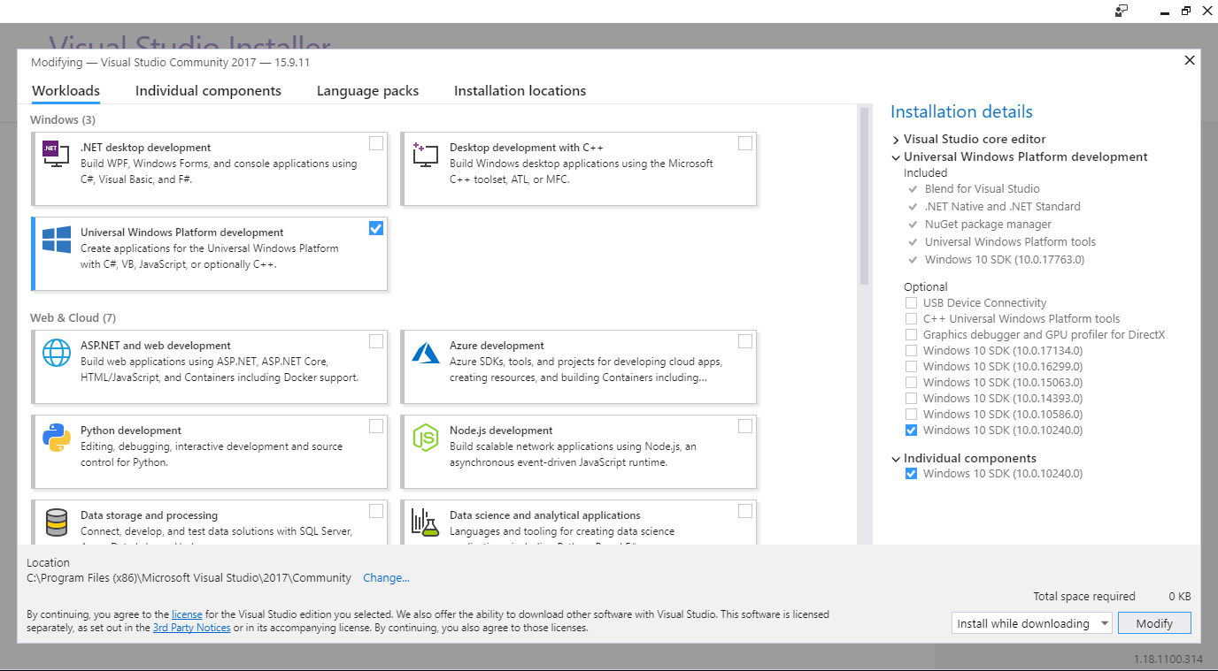Open the 3rd Party Notices link
The image size is (1218, 671).
tap(191, 628)
